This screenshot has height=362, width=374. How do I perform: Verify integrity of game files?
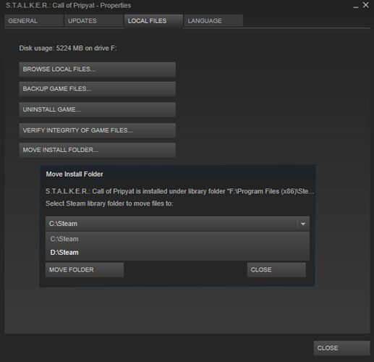pos(98,130)
